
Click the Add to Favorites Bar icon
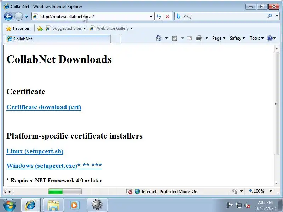coord(40,28)
